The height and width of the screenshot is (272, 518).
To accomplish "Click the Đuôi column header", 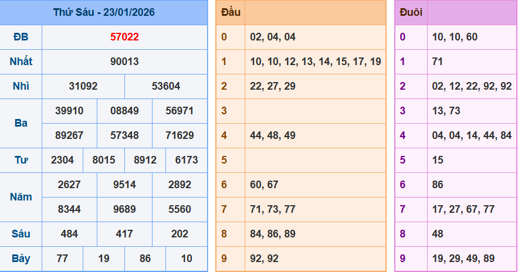I will click(x=411, y=12).
